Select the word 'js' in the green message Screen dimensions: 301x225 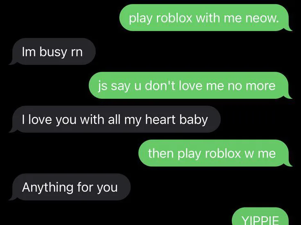[x=102, y=87]
